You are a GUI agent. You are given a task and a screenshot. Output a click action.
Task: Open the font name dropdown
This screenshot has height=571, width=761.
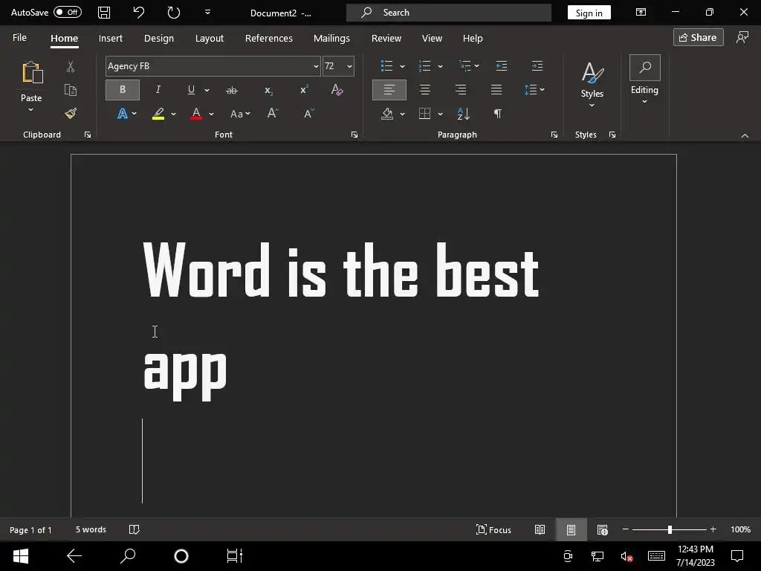(x=316, y=66)
